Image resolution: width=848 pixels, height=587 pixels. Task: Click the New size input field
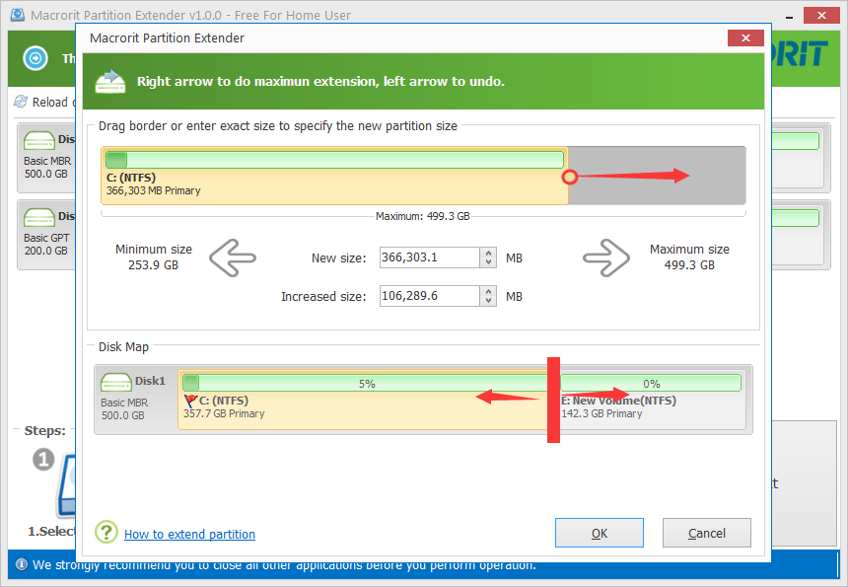pyautogui.click(x=429, y=258)
